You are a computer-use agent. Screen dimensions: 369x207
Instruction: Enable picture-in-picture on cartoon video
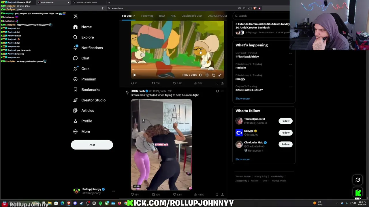point(214,75)
